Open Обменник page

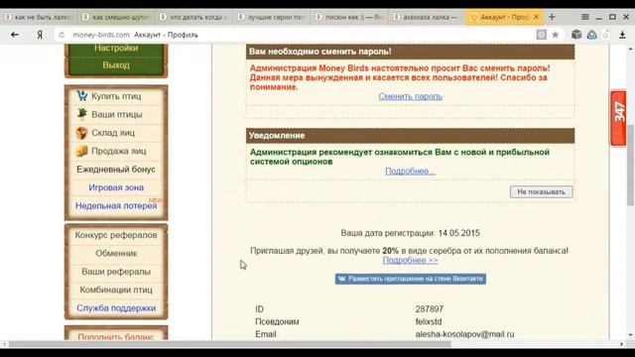click(116, 253)
